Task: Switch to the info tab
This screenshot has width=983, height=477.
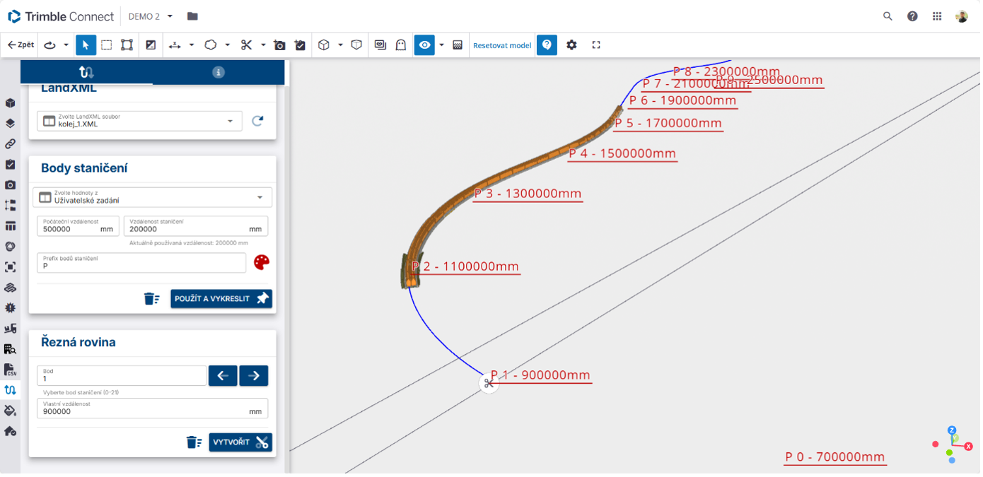Action: coord(219,72)
